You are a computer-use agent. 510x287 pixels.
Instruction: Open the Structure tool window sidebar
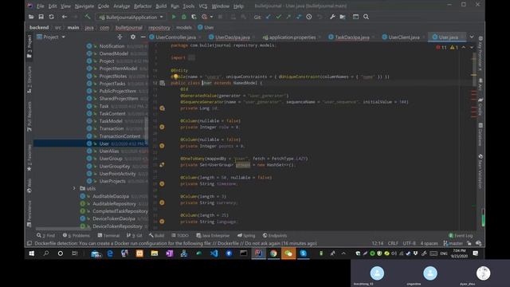coord(29,80)
